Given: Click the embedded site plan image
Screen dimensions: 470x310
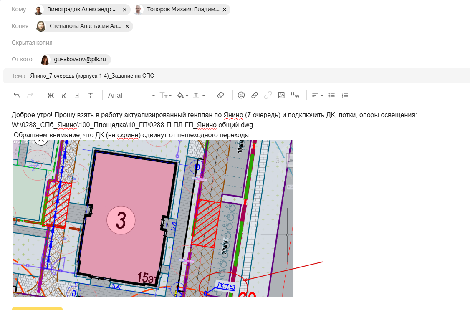Looking at the screenshot, I should point(153,219).
